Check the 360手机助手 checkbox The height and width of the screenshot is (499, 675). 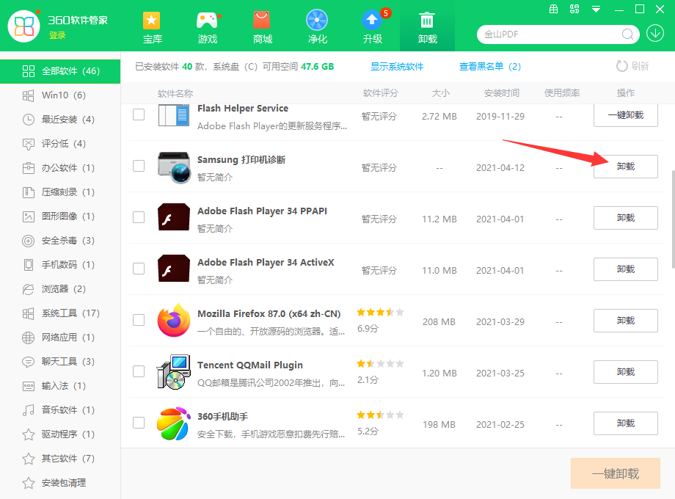tap(139, 423)
